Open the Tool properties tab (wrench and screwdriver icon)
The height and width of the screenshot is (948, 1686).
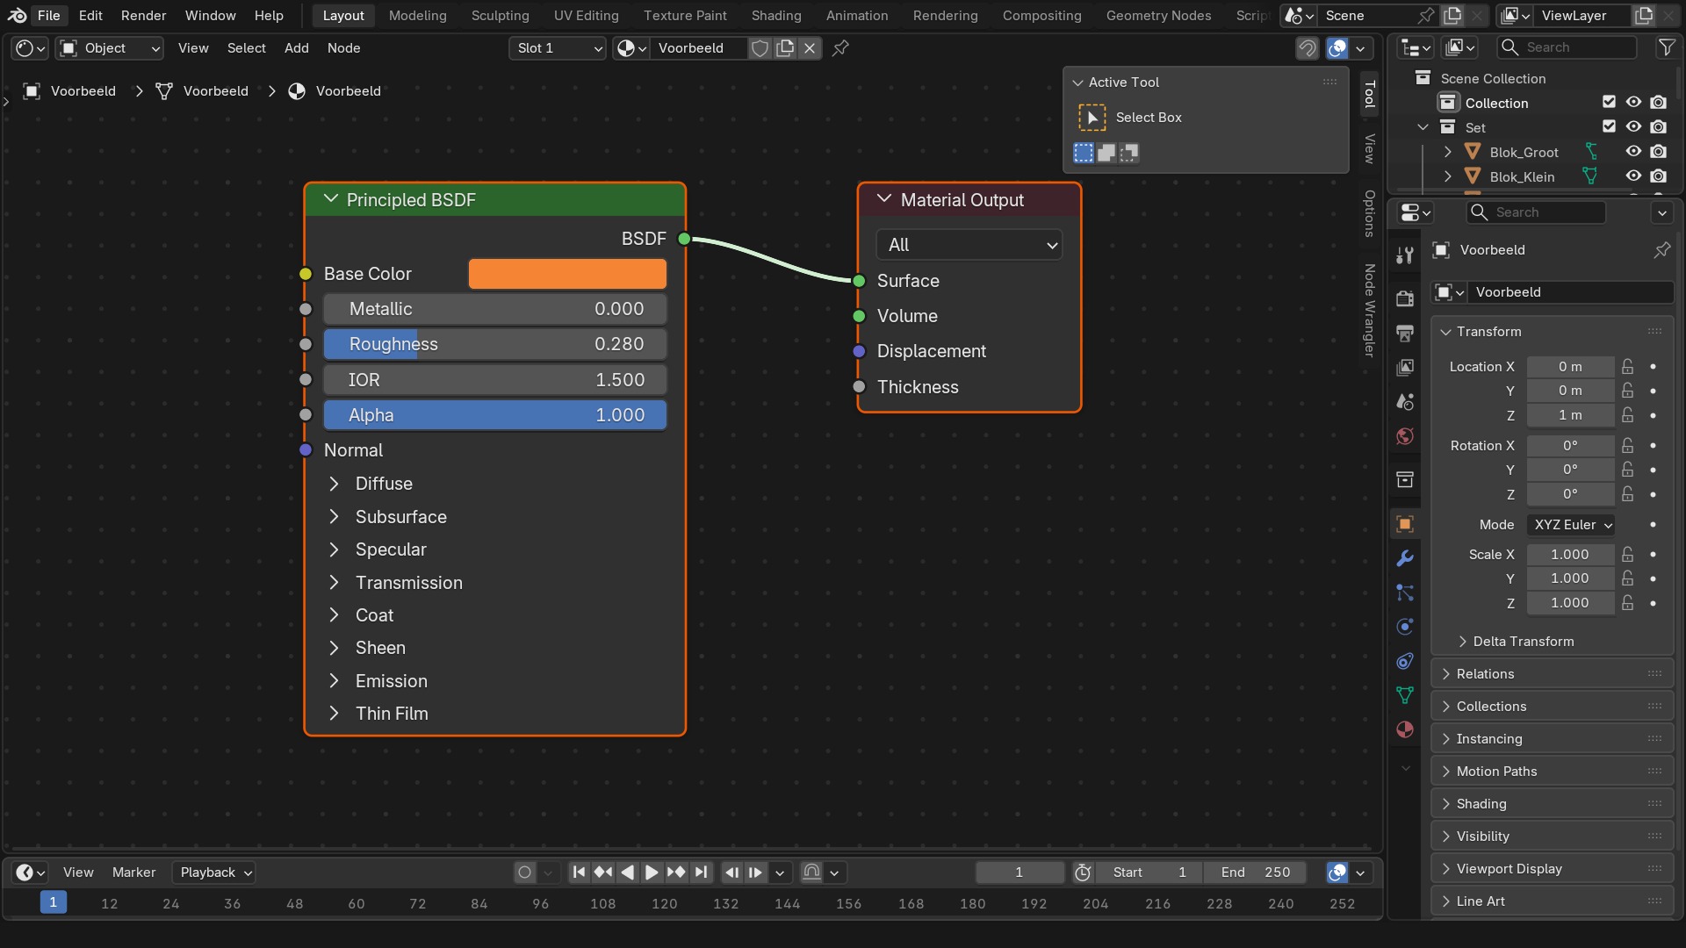coord(1405,255)
